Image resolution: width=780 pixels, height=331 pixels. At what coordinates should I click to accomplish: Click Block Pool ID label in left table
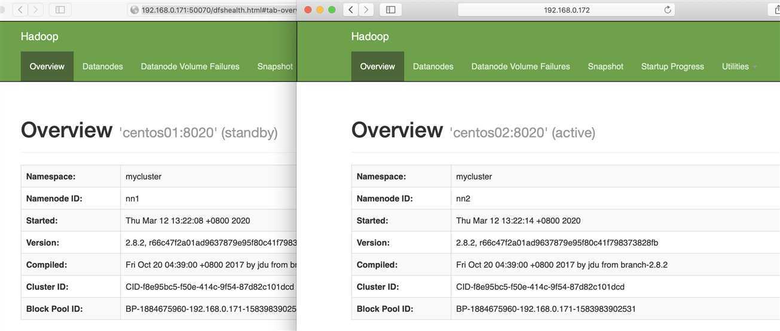click(54, 309)
